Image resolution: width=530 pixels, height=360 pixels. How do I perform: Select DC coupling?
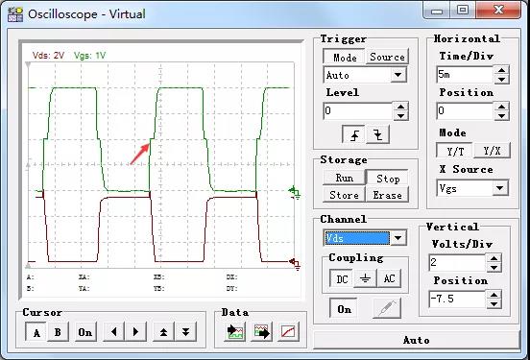(342, 278)
